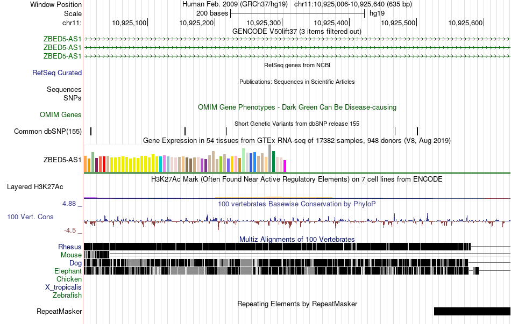Click the short Mouse alignment block
The image size is (511, 324).
coord(97,255)
